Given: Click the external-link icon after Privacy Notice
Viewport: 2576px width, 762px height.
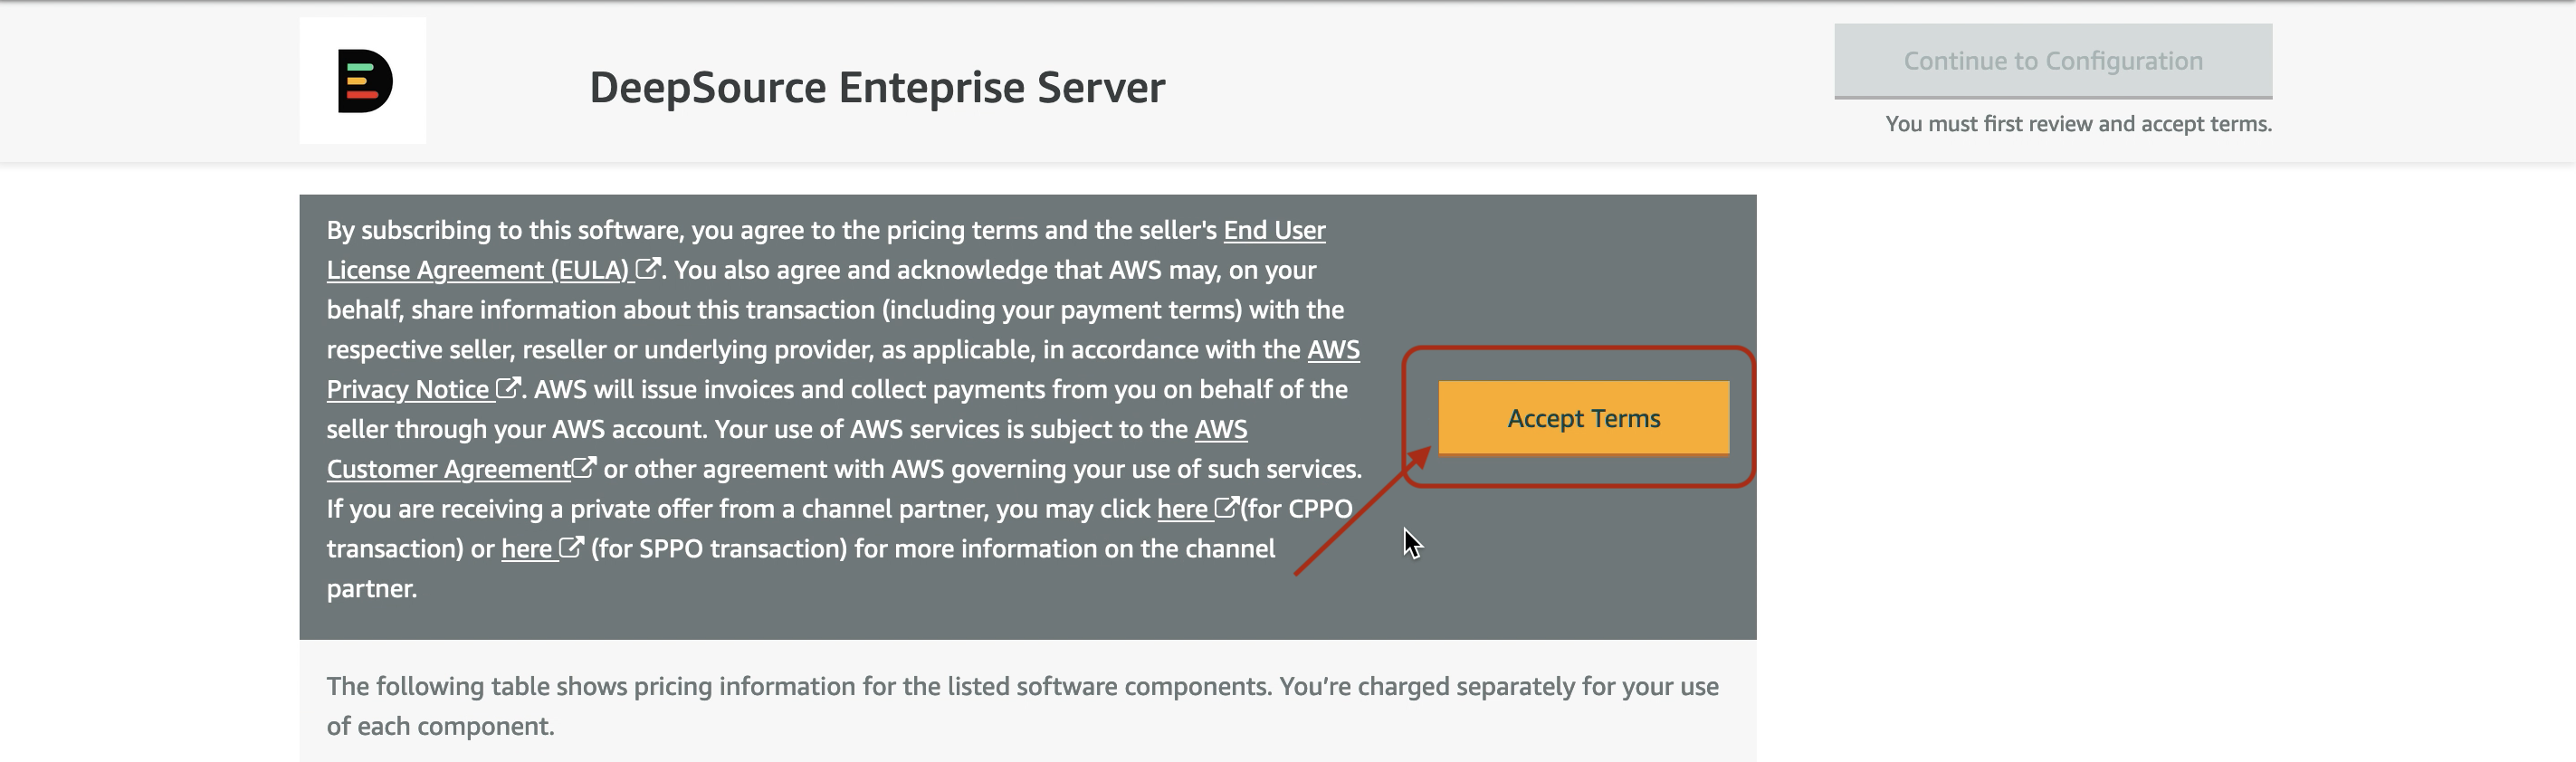Looking at the screenshot, I should 508,388.
